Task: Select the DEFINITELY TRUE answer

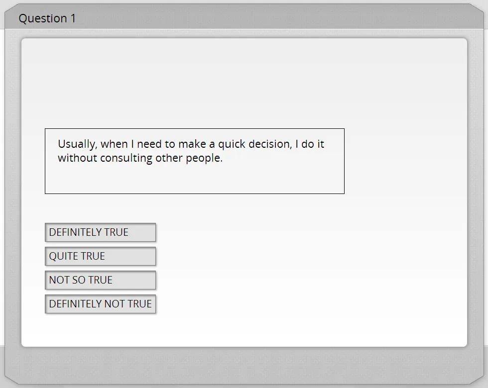Action: coord(100,232)
